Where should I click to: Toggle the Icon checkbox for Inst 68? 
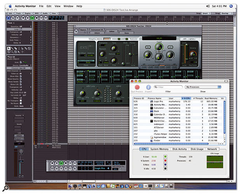[x=21, y=62]
